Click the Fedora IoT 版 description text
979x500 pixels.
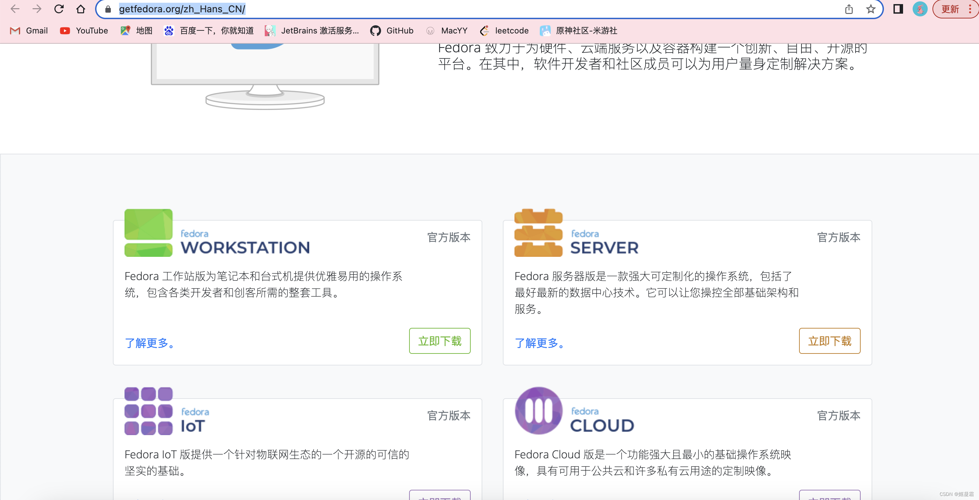click(267, 462)
